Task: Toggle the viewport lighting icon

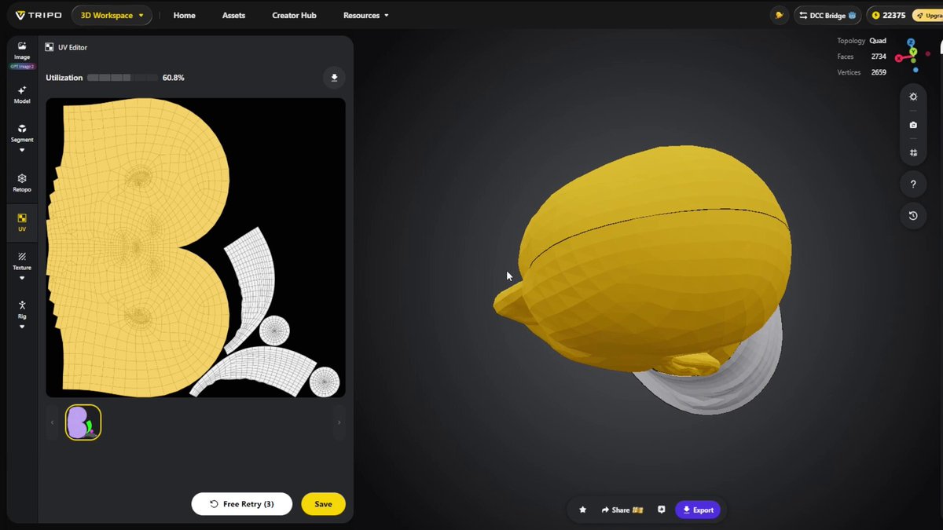Action: tap(913, 97)
